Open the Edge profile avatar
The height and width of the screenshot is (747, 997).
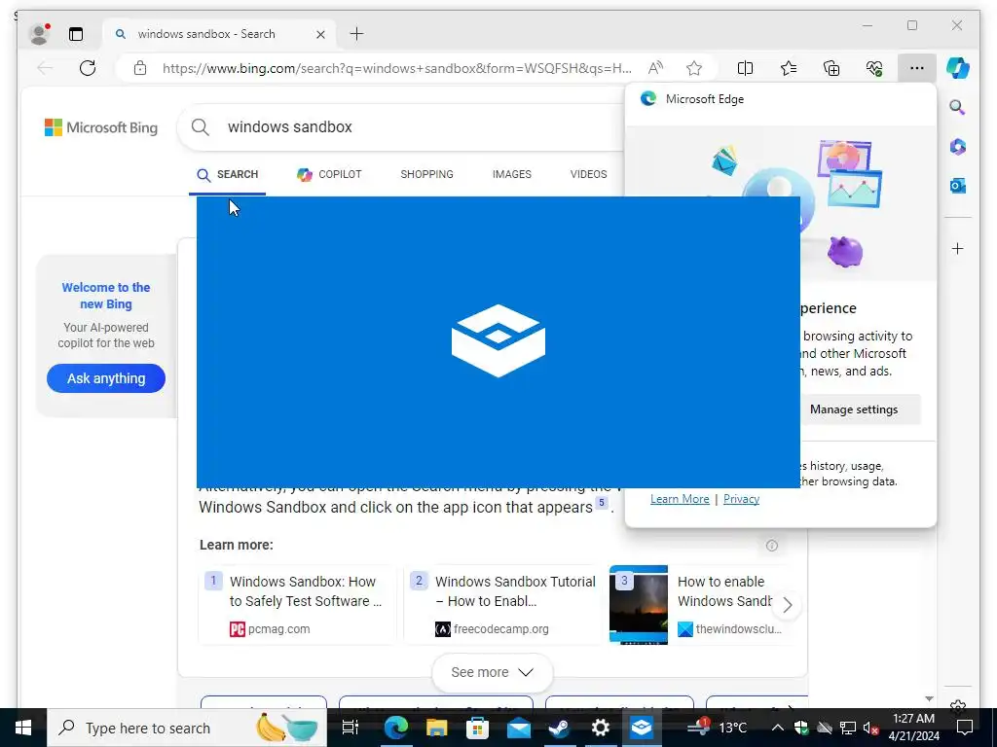click(39, 34)
